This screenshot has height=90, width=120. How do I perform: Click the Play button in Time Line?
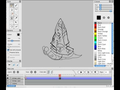tap(81, 72)
